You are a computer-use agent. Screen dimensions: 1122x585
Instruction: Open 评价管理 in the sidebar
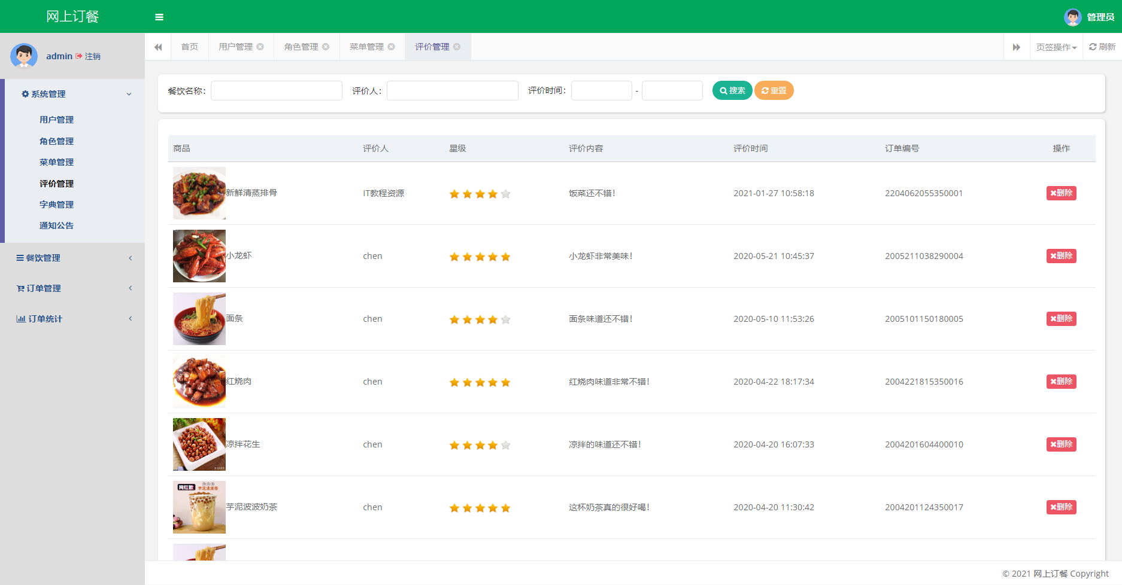pos(56,184)
